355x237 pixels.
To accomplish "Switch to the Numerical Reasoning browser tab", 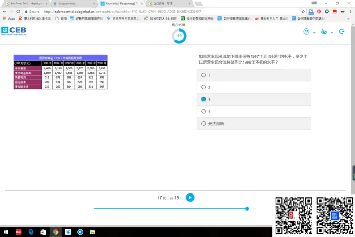I will coord(122,4).
